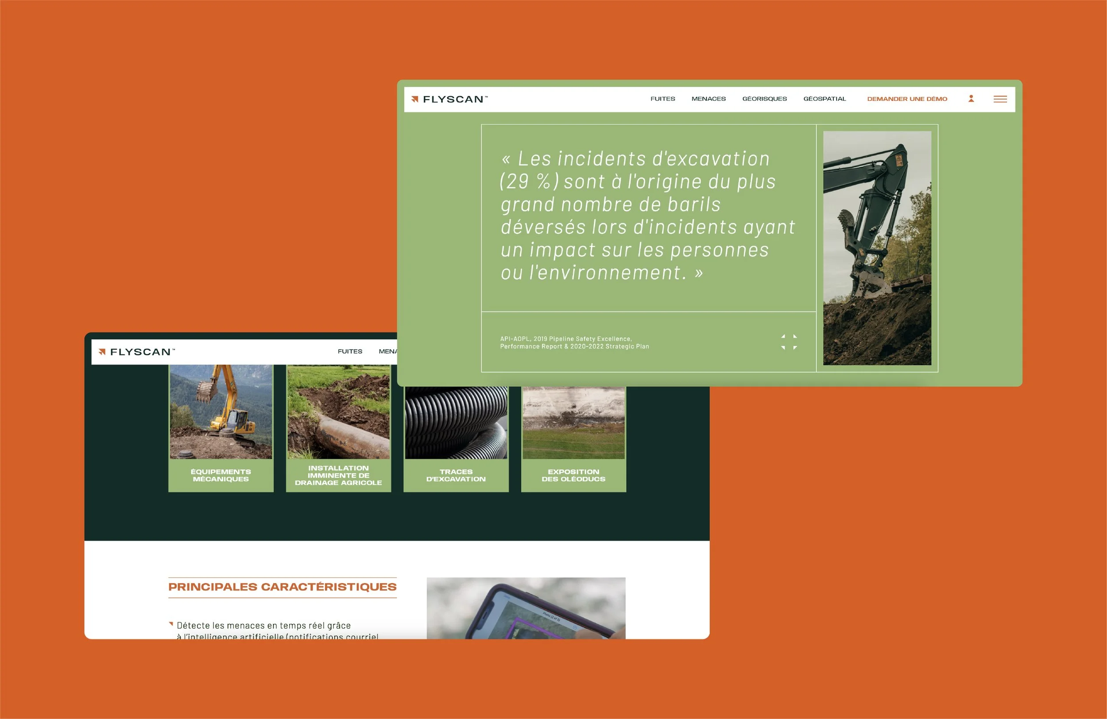Select Installation imminente de drainage agricole card
Screen dimensions: 1107x719
click(338, 427)
